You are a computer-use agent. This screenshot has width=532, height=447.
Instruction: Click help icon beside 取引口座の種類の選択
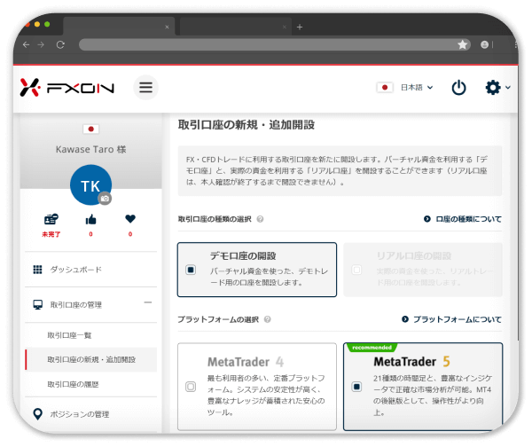[x=260, y=219]
